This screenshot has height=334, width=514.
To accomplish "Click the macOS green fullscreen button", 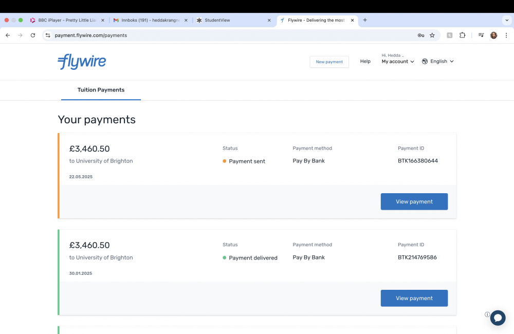I will tap(21, 20).
